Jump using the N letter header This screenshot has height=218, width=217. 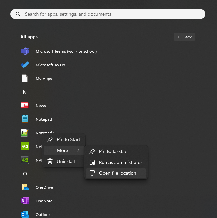[x=25, y=92]
